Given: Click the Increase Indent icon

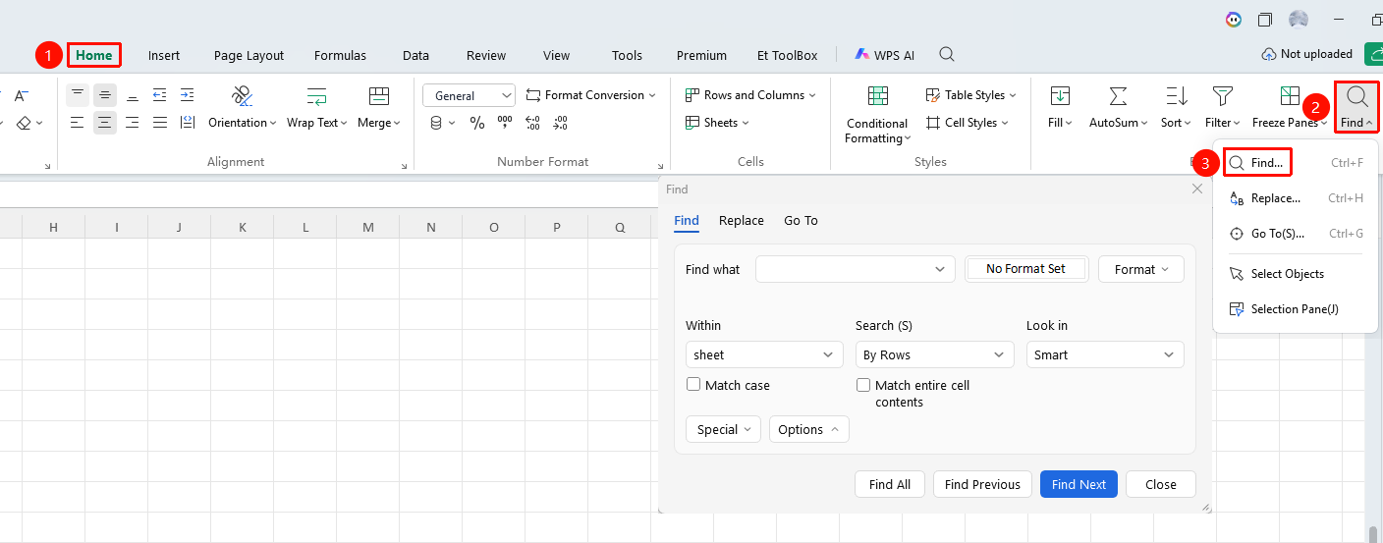Looking at the screenshot, I should (187, 95).
